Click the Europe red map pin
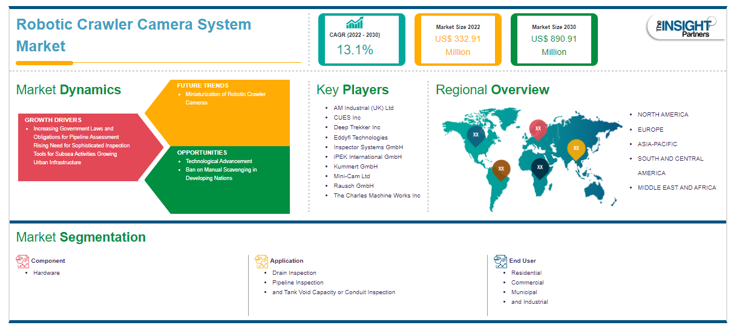Image resolution: width=734 pixels, height=328 pixels. [x=538, y=129]
